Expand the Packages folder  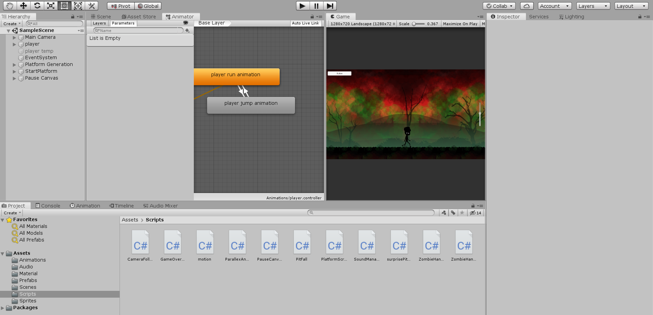click(3, 308)
